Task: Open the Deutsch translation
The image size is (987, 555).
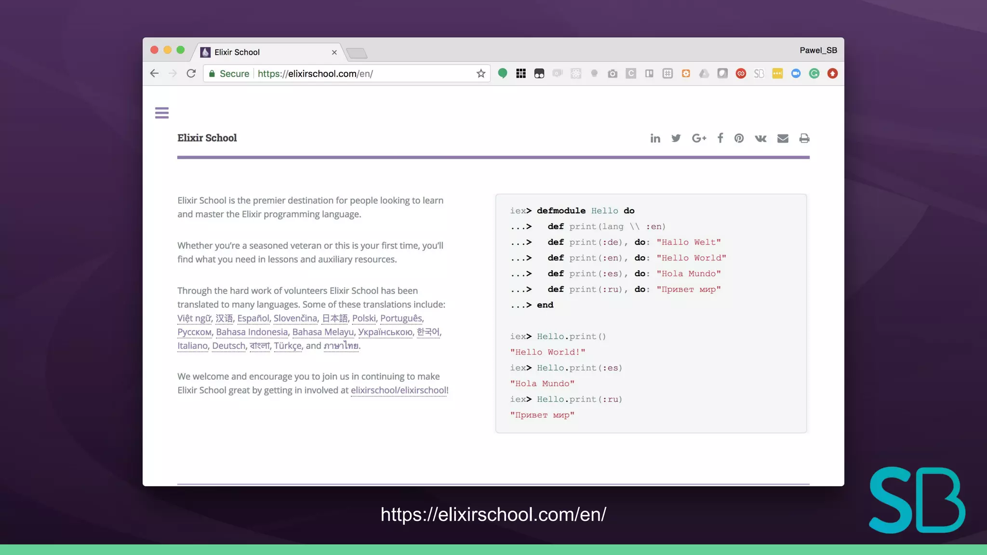Action: [x=229, y=345]
